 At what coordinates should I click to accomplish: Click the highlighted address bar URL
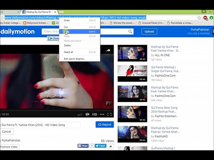point(75,18)
